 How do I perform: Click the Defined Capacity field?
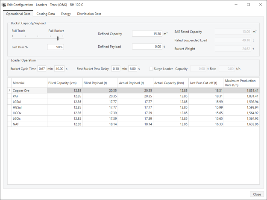pos(147,34)
